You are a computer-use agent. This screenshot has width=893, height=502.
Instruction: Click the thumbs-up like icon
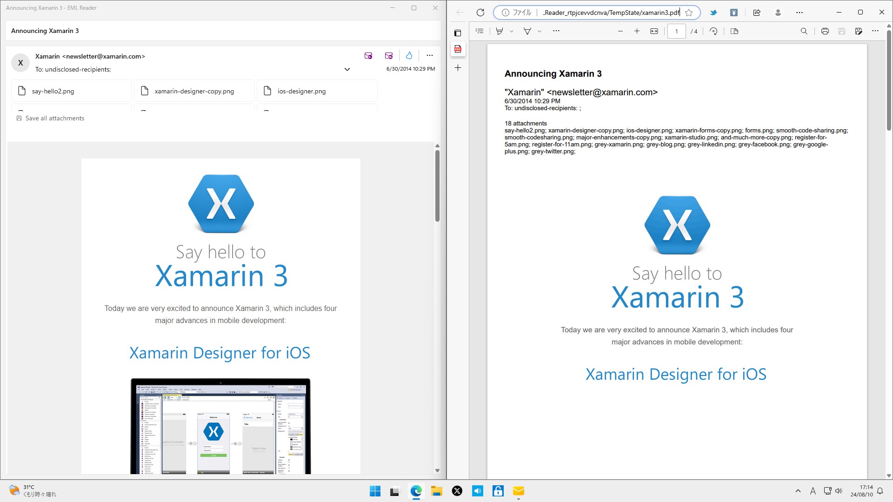coord(409,56)
